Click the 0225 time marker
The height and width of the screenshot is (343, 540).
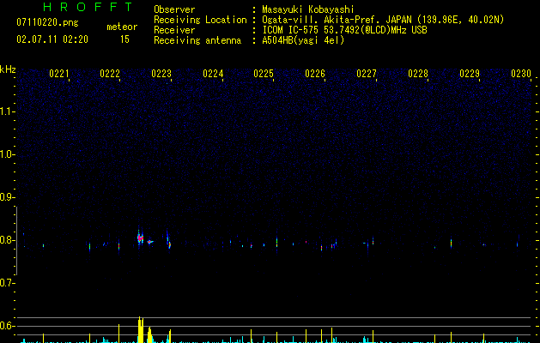[264, 74]
